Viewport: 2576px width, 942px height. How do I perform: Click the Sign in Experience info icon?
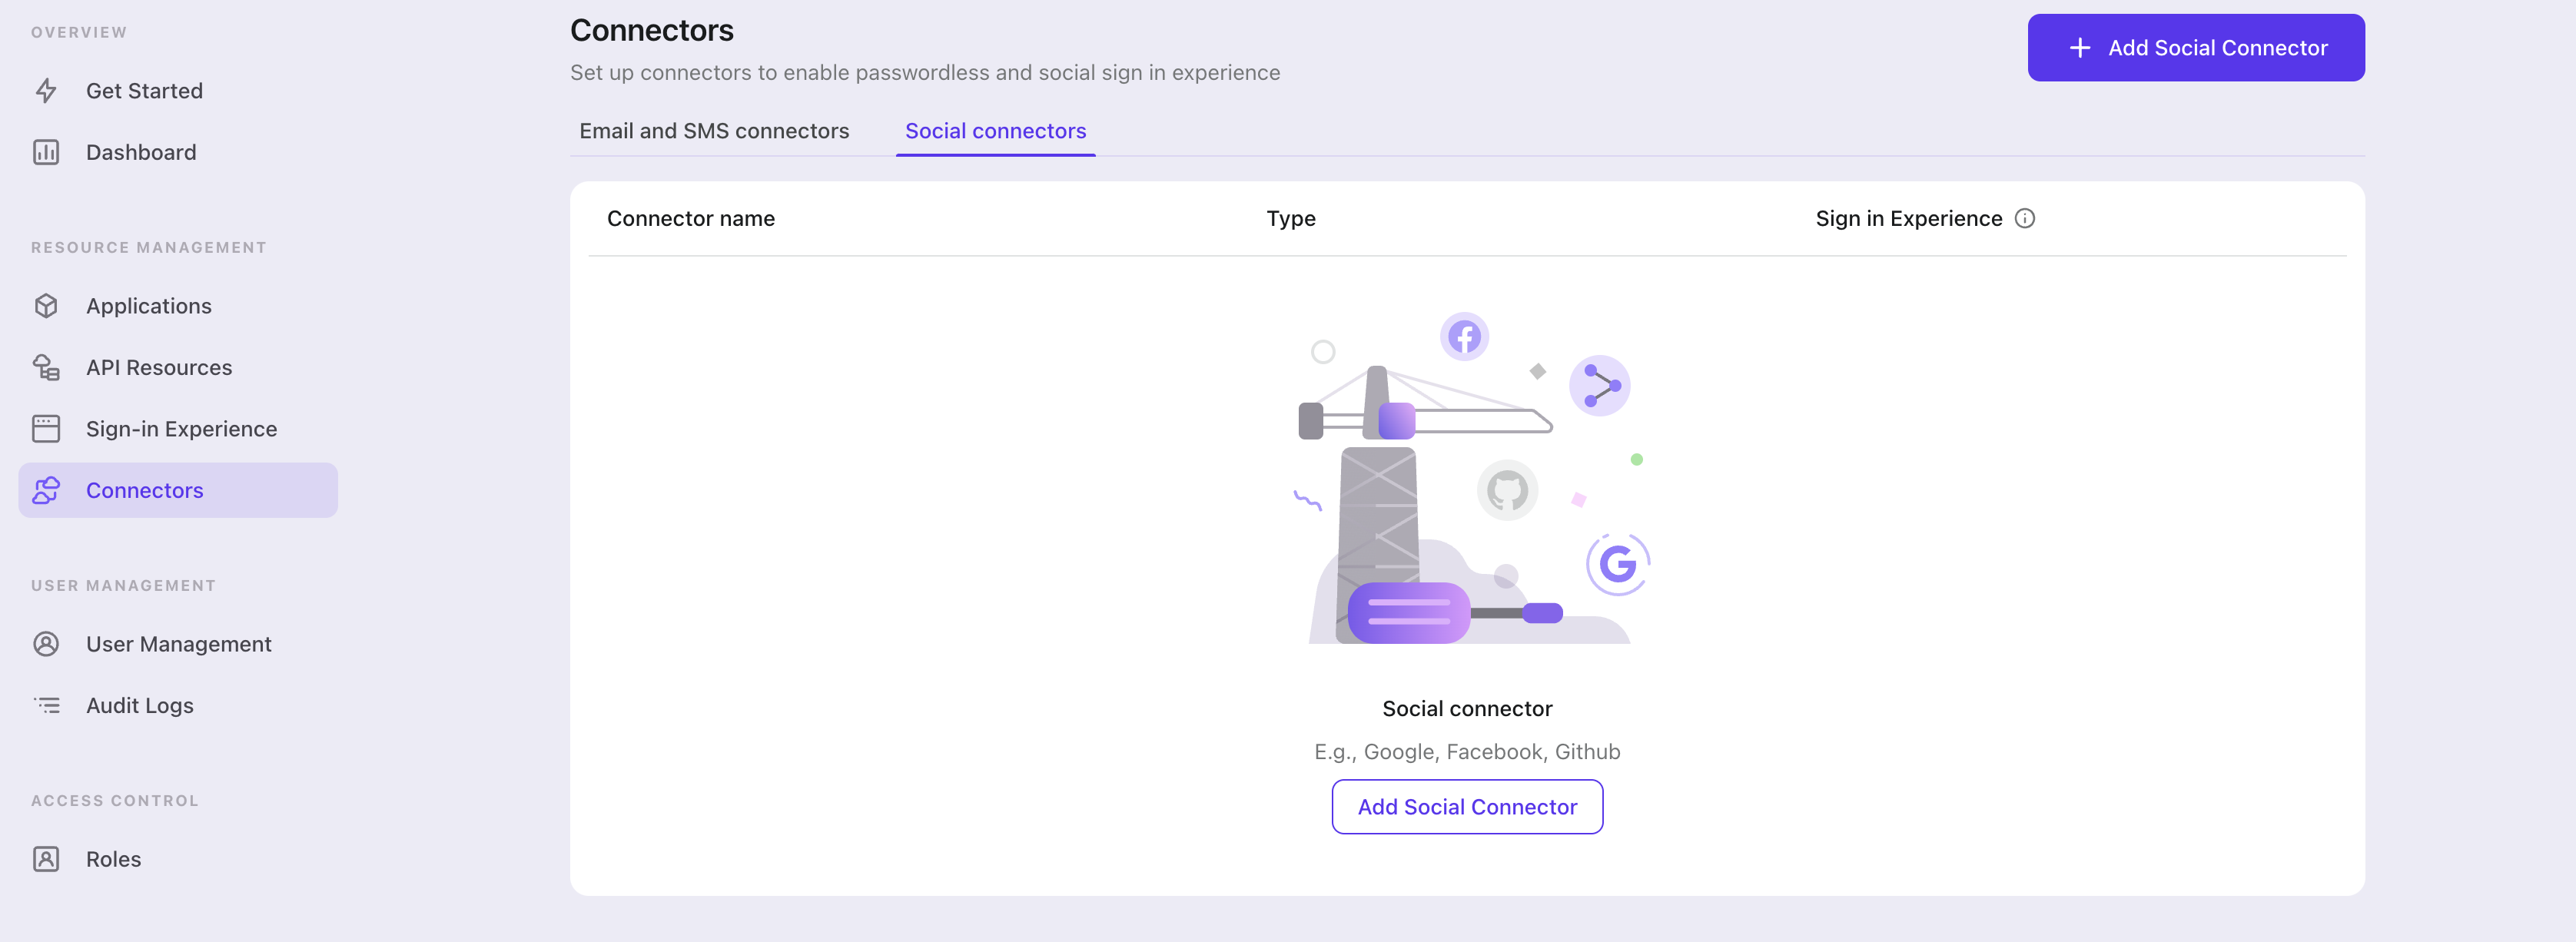(x=2025, y=218)
